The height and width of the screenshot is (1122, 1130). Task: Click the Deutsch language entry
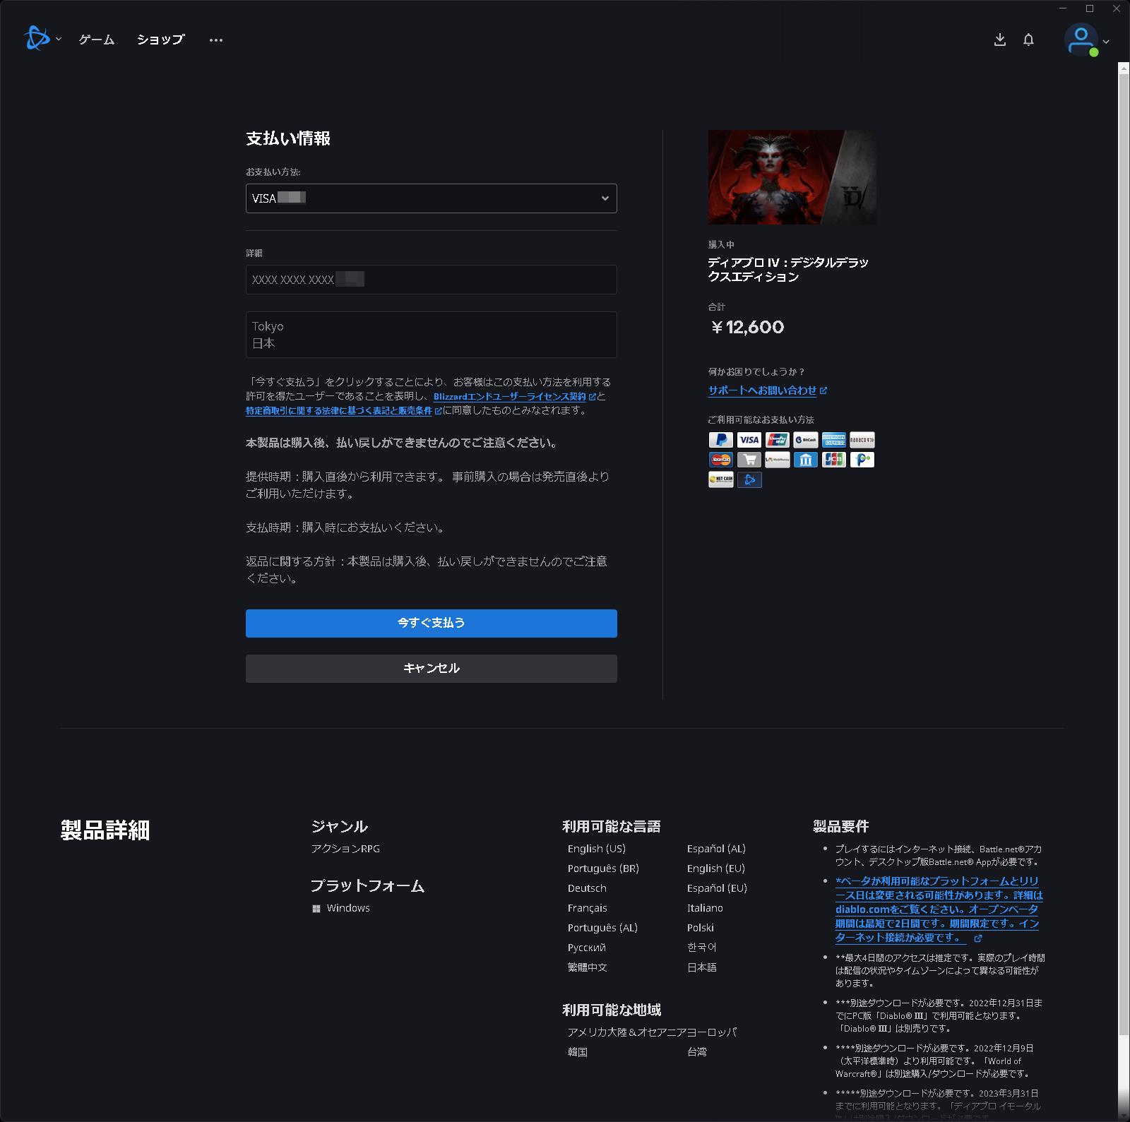[587, 888]
